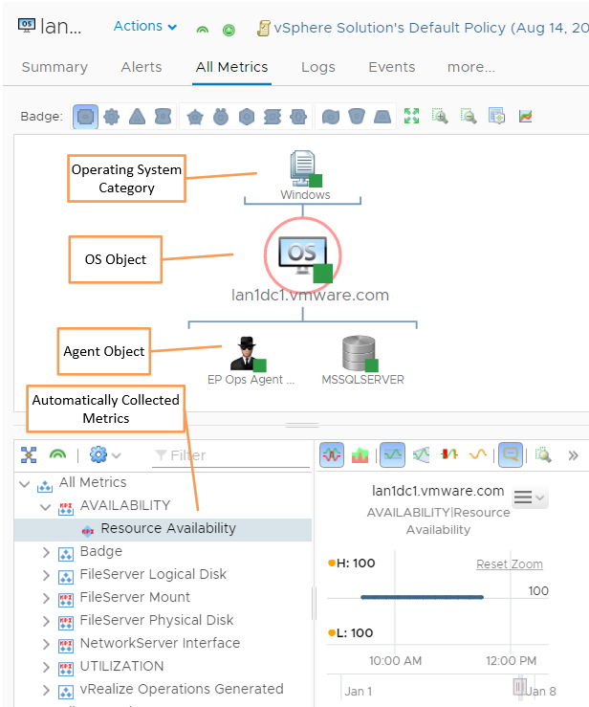Switch to the Alerts tab
589x707 pixels.
tap(142, 67)
